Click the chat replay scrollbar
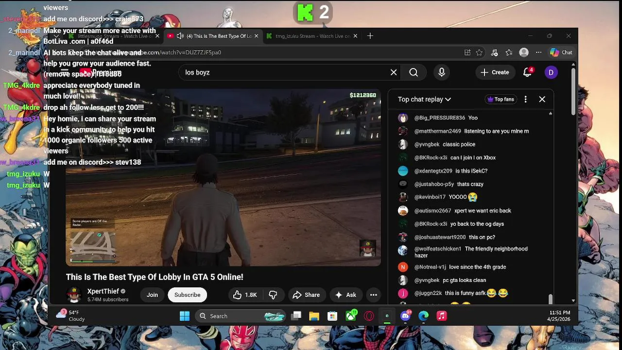Viewport: 622px width, 350px height. (550, 298)
